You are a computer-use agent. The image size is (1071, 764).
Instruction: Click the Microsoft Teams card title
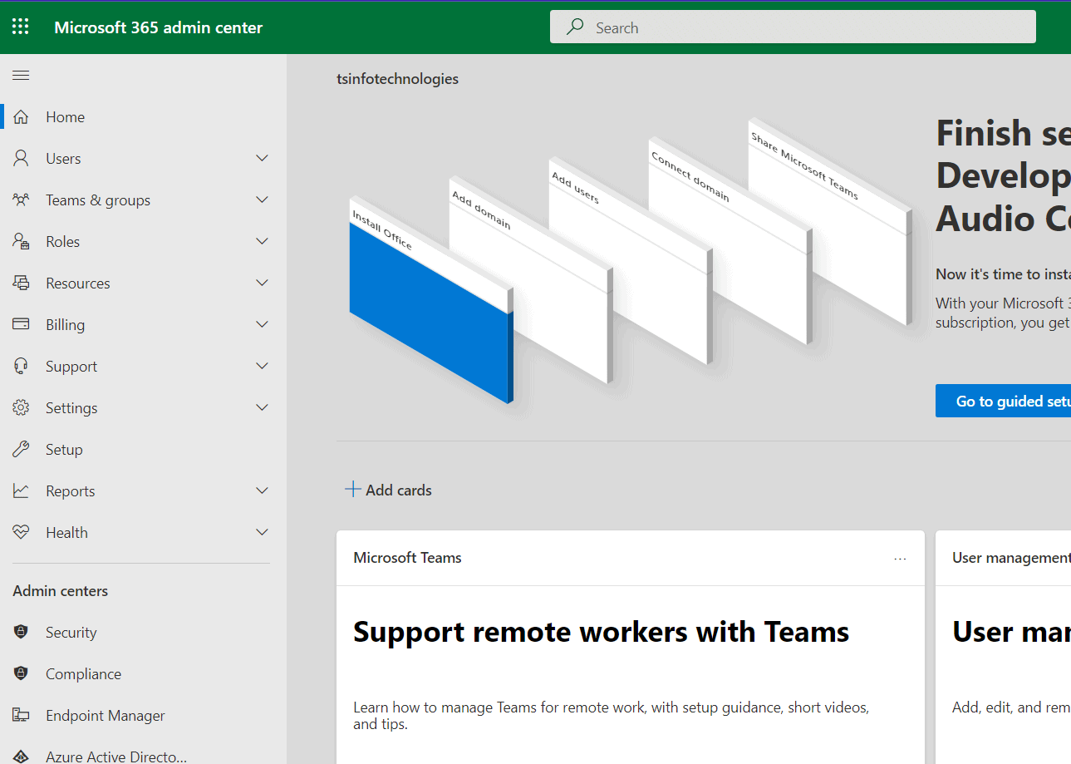407,558
